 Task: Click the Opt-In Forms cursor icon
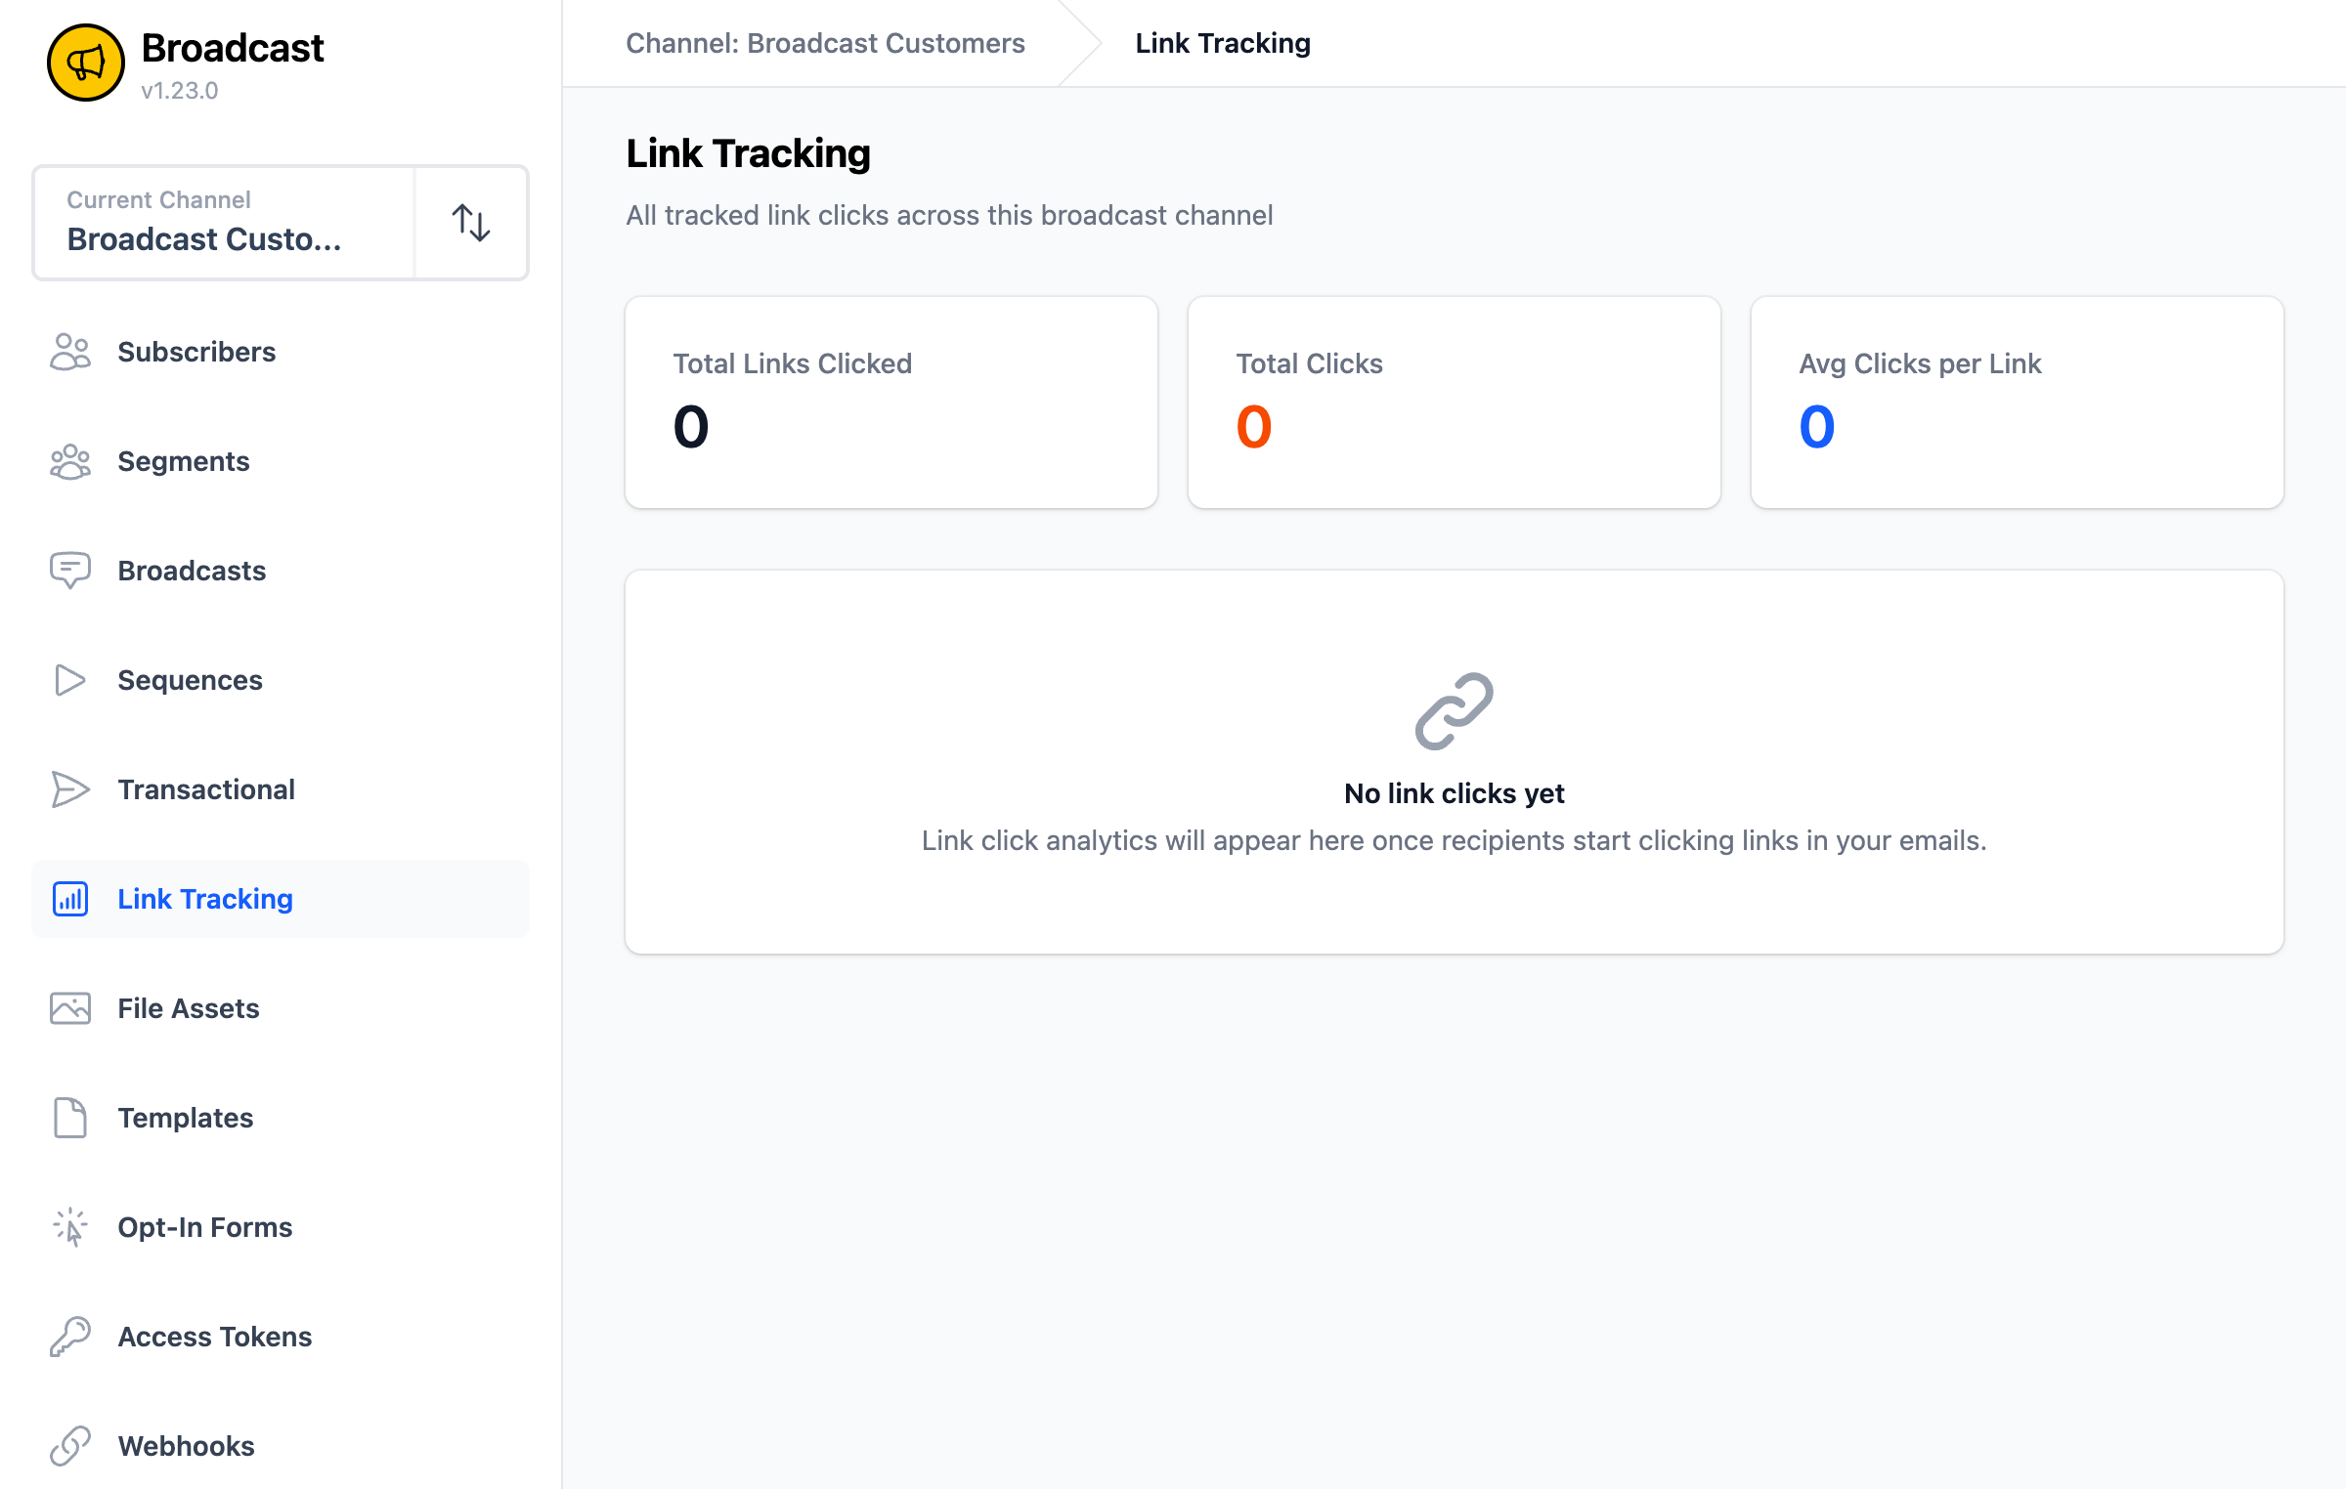click(x=69, y=1227)
